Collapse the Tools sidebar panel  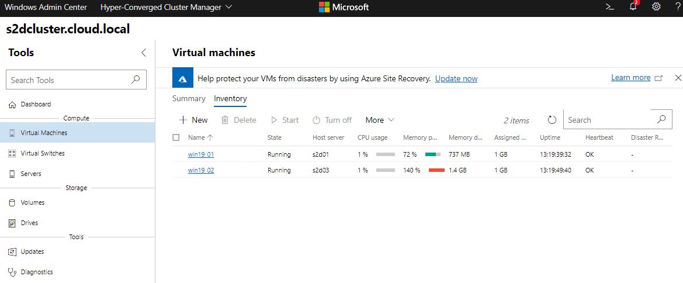[x=144, y=53]
